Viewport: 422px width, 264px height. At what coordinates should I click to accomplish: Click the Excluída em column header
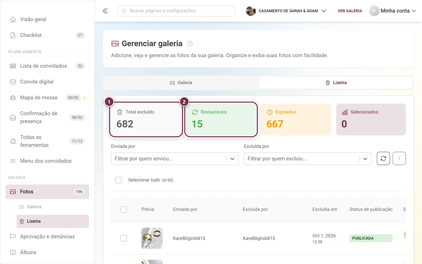[x=325, y=209]
